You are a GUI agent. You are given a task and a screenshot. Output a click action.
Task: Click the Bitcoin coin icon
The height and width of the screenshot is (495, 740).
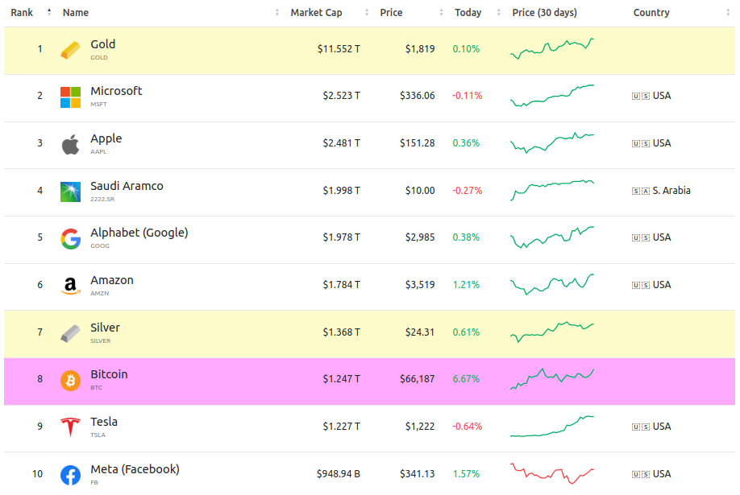[x=70, y=381]
